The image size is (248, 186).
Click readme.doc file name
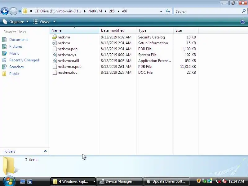(x=67, y=73)
